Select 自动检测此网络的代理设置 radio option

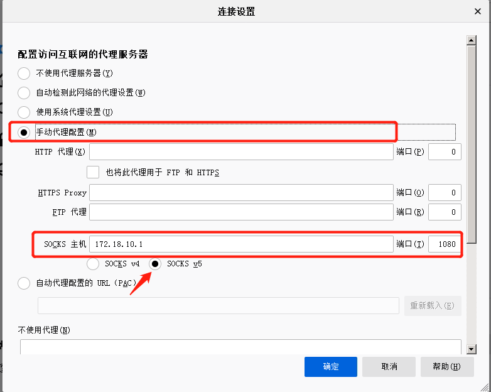[x=24, y=93]
